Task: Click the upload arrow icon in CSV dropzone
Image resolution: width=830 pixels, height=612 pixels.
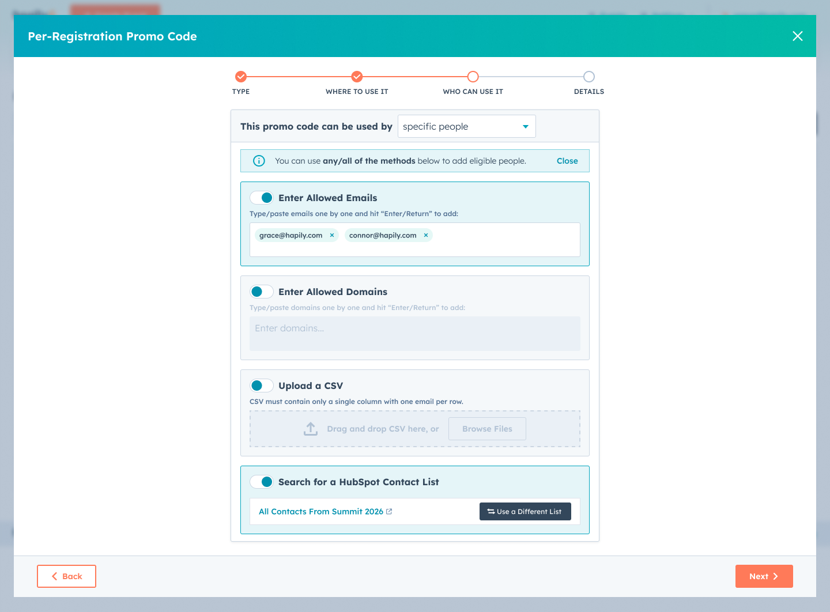Action: (311, 429)
